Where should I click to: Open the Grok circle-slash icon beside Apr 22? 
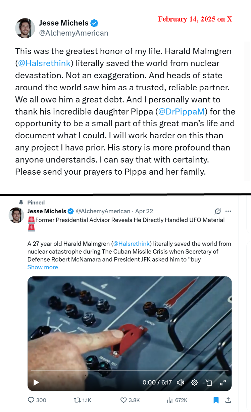coord(218,211)
